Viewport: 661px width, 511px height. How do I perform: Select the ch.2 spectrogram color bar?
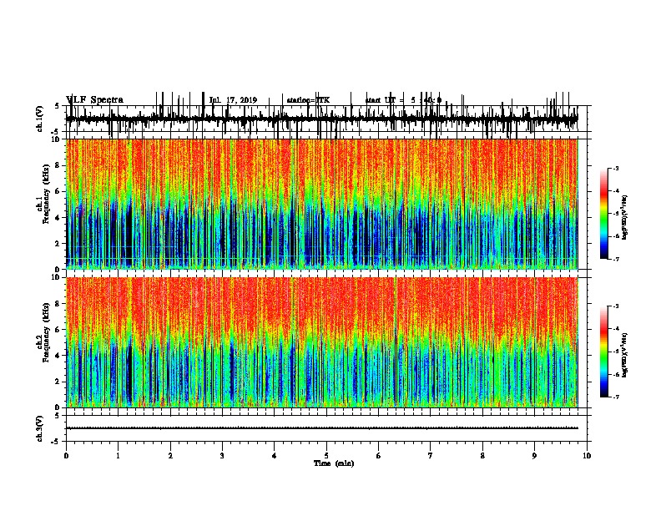(604, 352)
